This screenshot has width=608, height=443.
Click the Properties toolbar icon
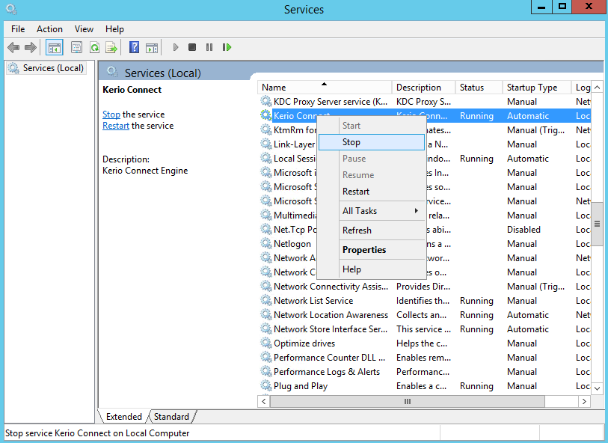[x=76, y=47]
